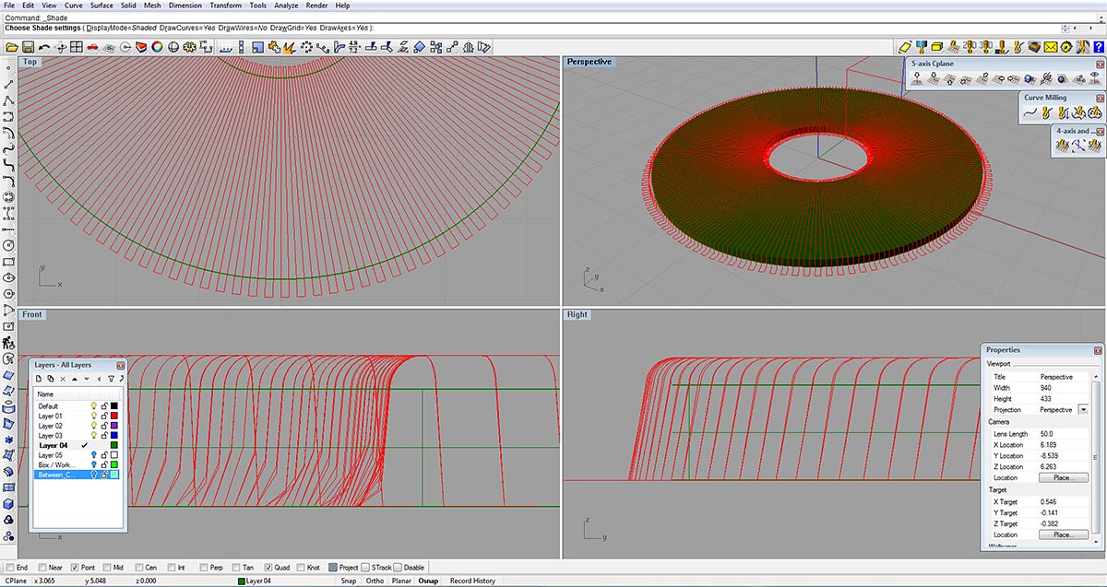This screenshot has width=1107, height=587.
Task: Toggle visibility bulb for Layer 01
Action: pos(93,416)
